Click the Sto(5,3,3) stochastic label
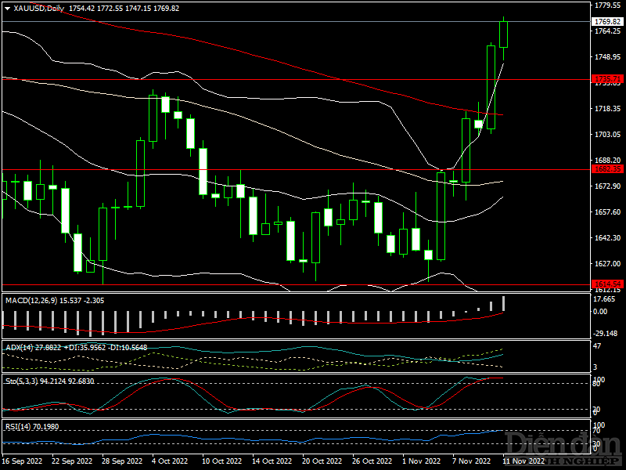The height and width of the screenshot is (470, 626). tap(20, 380)
